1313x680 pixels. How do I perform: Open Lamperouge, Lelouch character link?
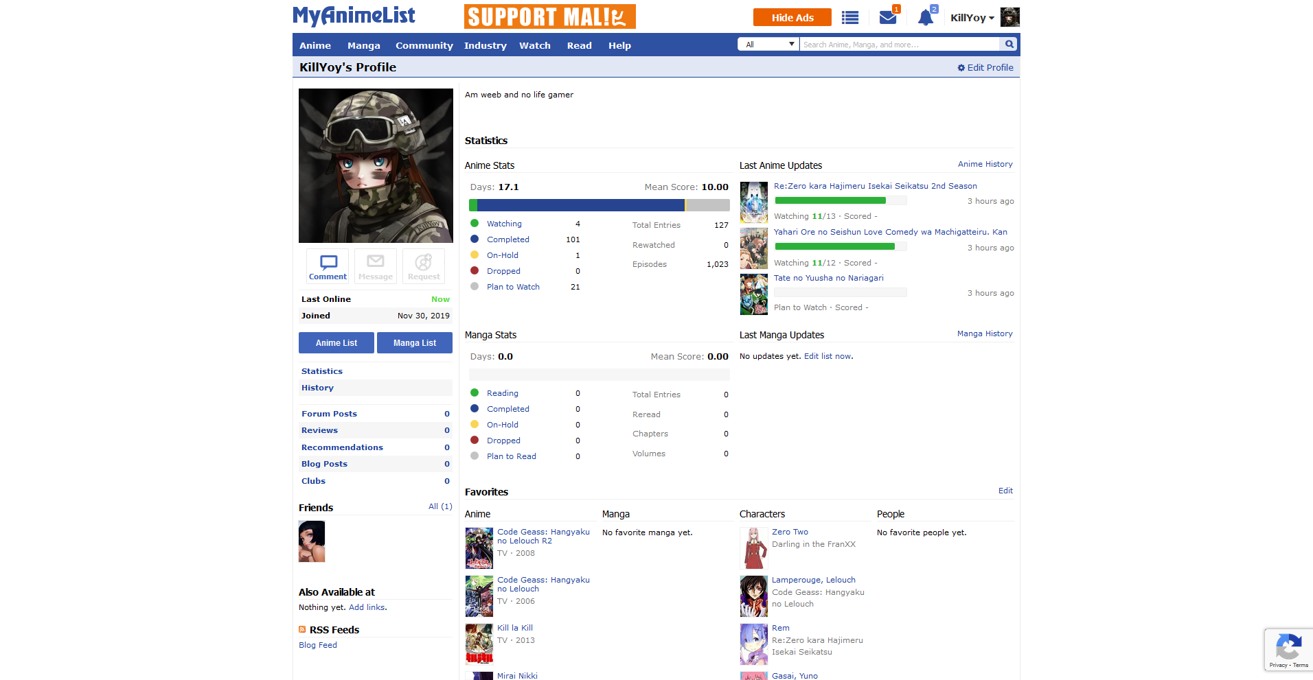click(814, 580)
